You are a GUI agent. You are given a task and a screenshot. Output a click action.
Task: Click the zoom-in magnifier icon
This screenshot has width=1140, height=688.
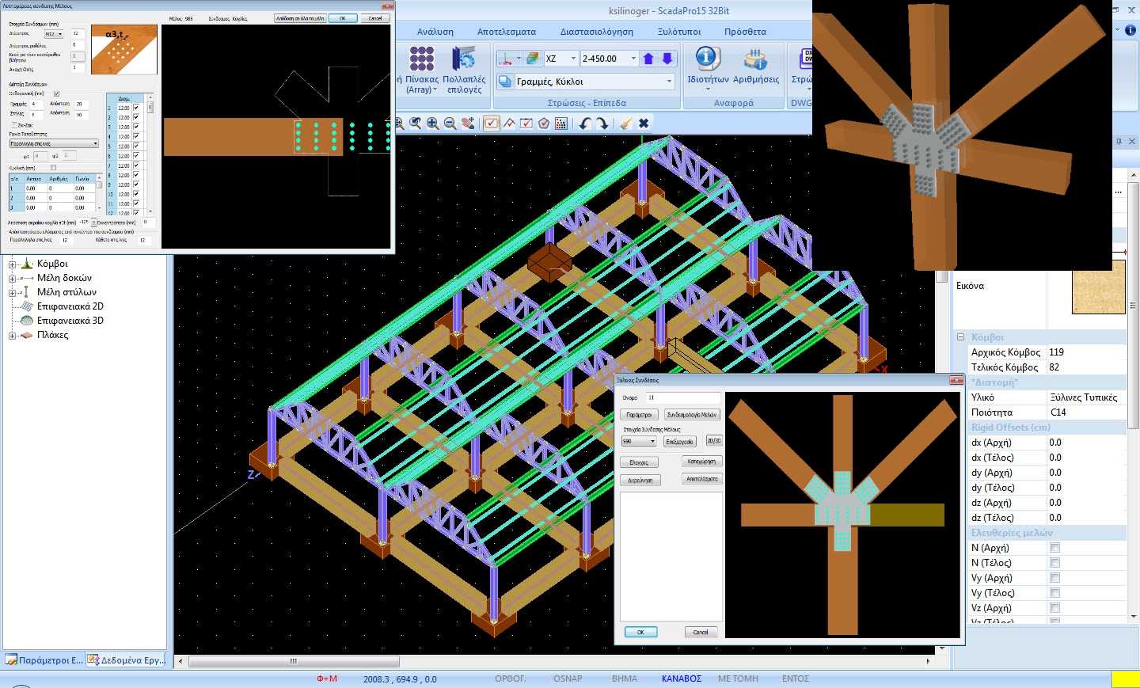point(432,124)
